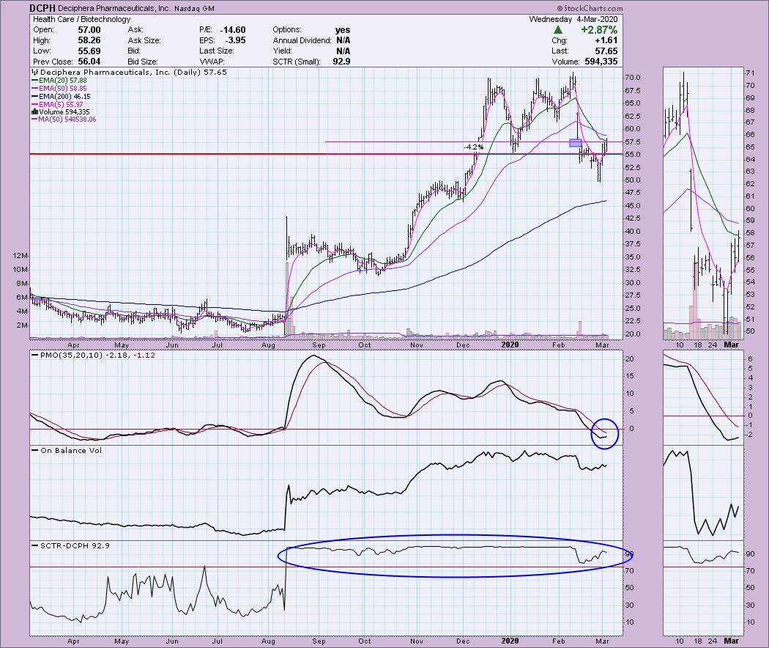
Task: Click the Wednesday 4-Mar-2020 date
Action: coord(573,19)
